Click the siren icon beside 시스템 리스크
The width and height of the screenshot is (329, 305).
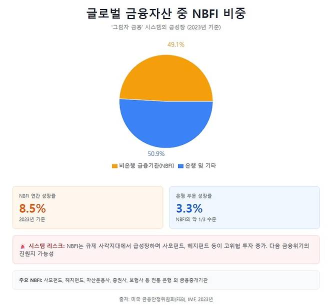[x=22, y=246]
